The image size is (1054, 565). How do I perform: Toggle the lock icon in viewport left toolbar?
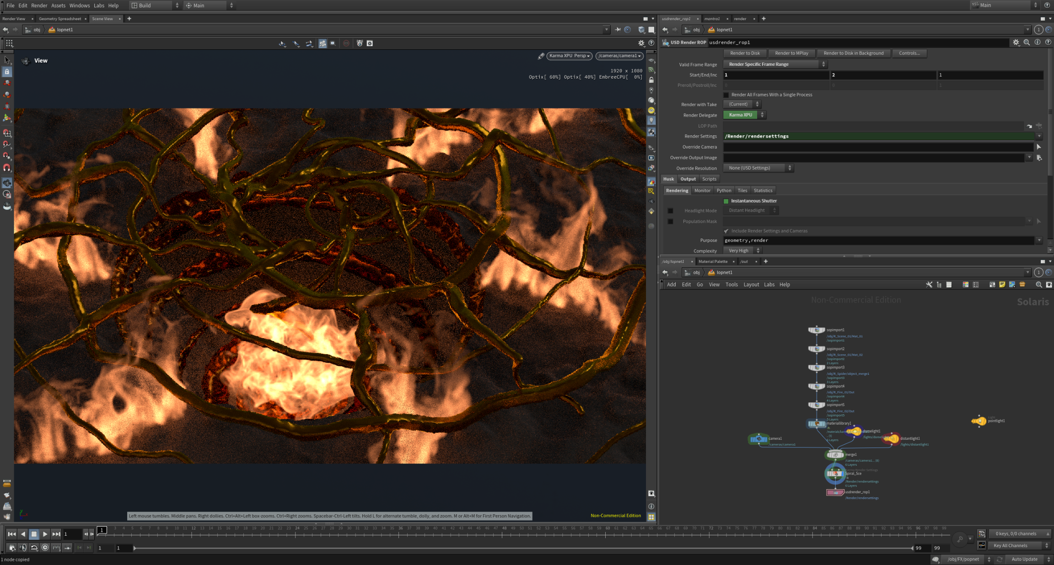click(7, 72)
